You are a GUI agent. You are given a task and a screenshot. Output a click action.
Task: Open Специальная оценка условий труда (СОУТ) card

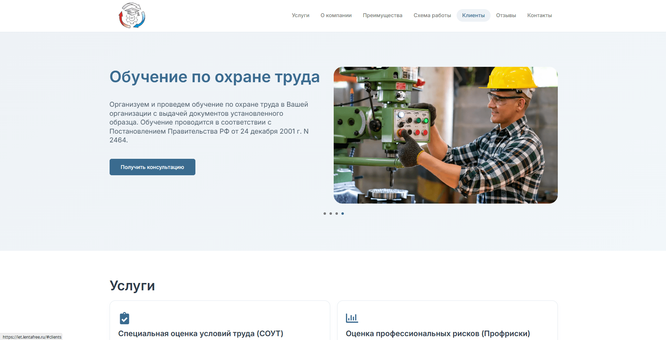(x=220, y=320)
